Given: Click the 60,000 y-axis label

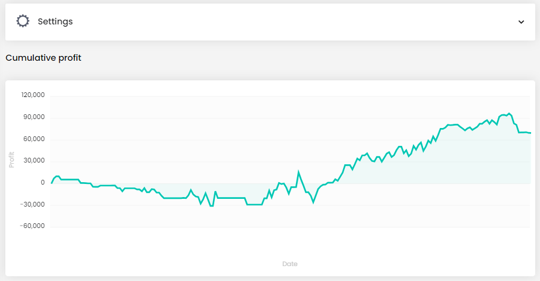Looking at the screenshot, I should pos(35,139).
